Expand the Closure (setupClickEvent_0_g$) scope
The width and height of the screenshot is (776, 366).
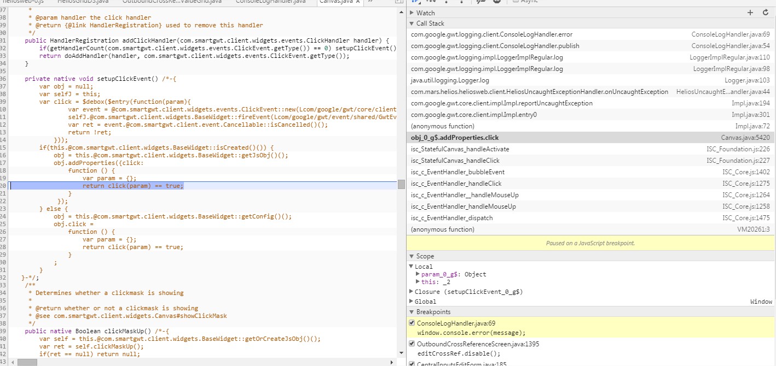(x=412, y=292)
